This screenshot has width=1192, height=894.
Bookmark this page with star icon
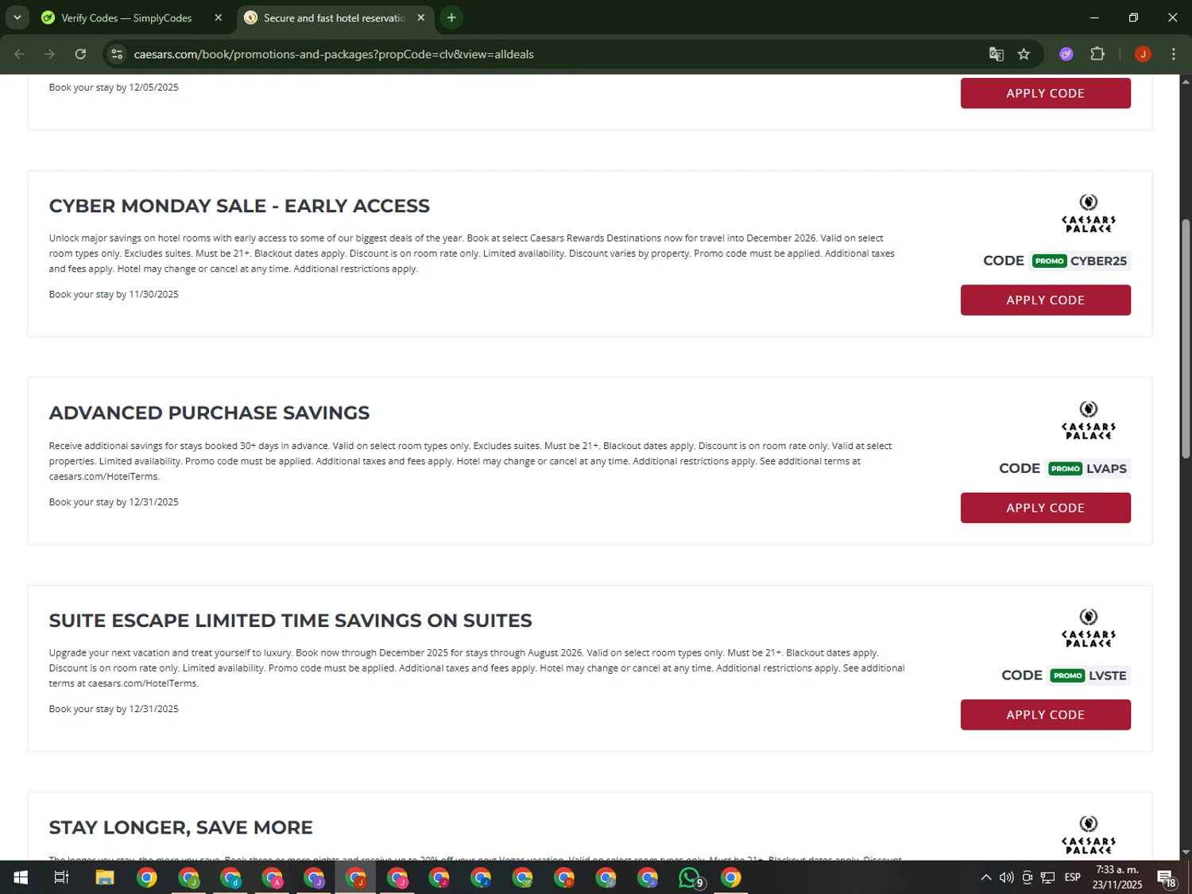click(1024, 54)
